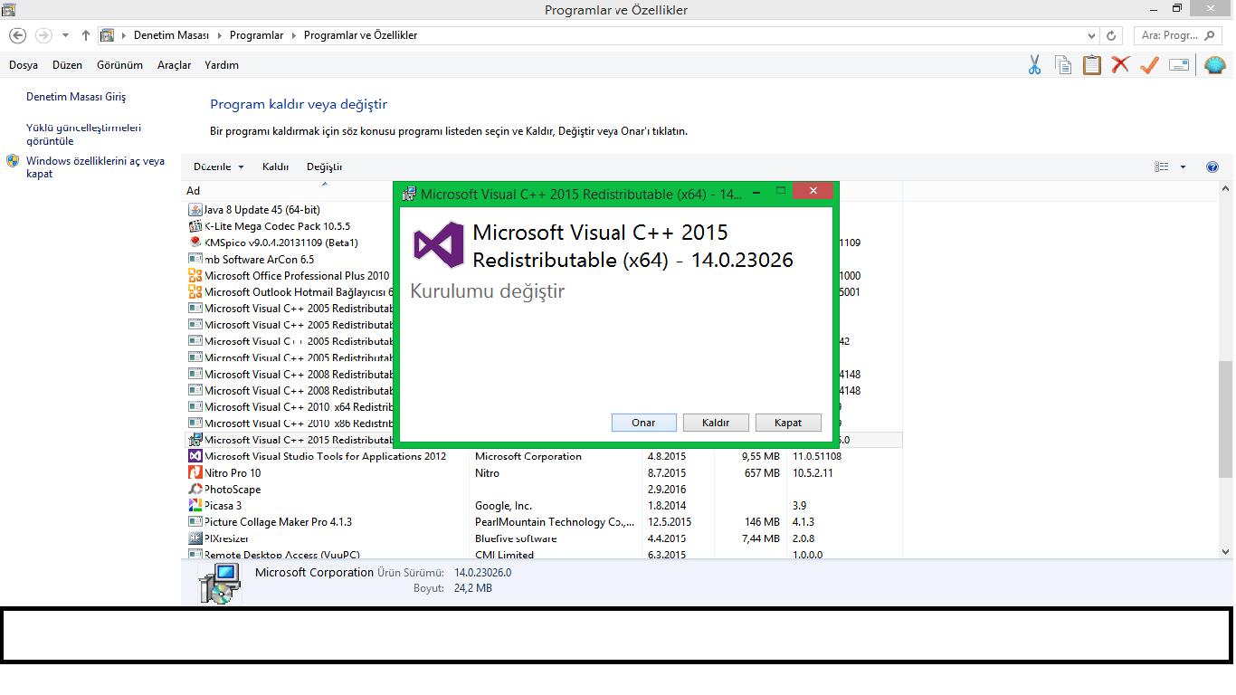Open the Dosya menu
Viewport: 1236px width, 695px height.
[24, 65]
